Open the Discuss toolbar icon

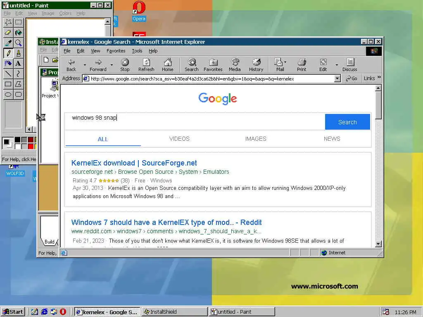349,65
